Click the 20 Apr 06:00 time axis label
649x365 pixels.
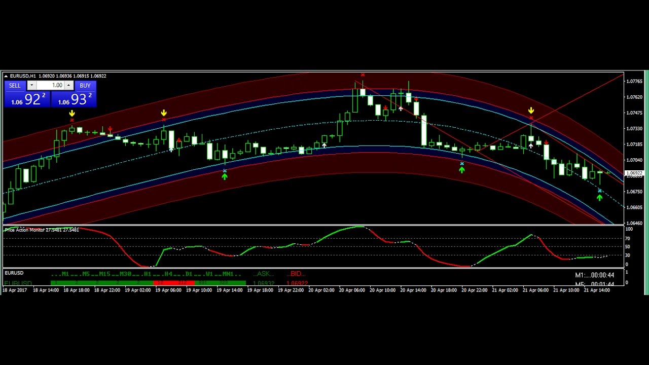352,290
